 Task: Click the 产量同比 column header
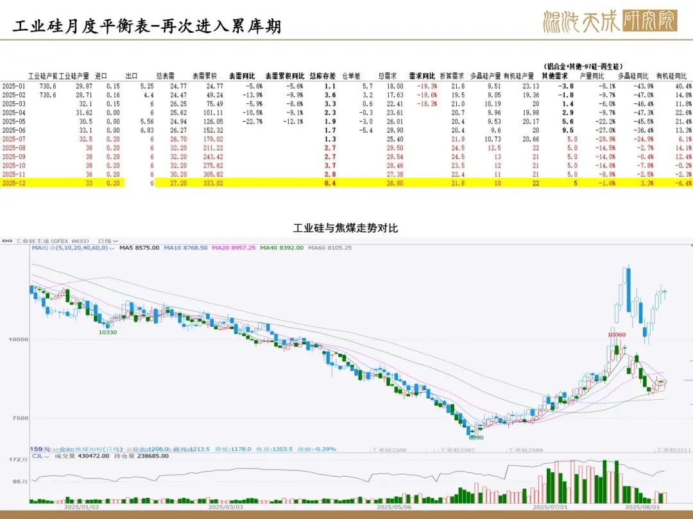592,76
